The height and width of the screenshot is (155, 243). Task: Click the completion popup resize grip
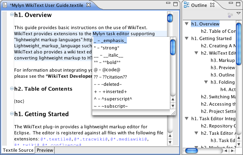click(173, 113)
